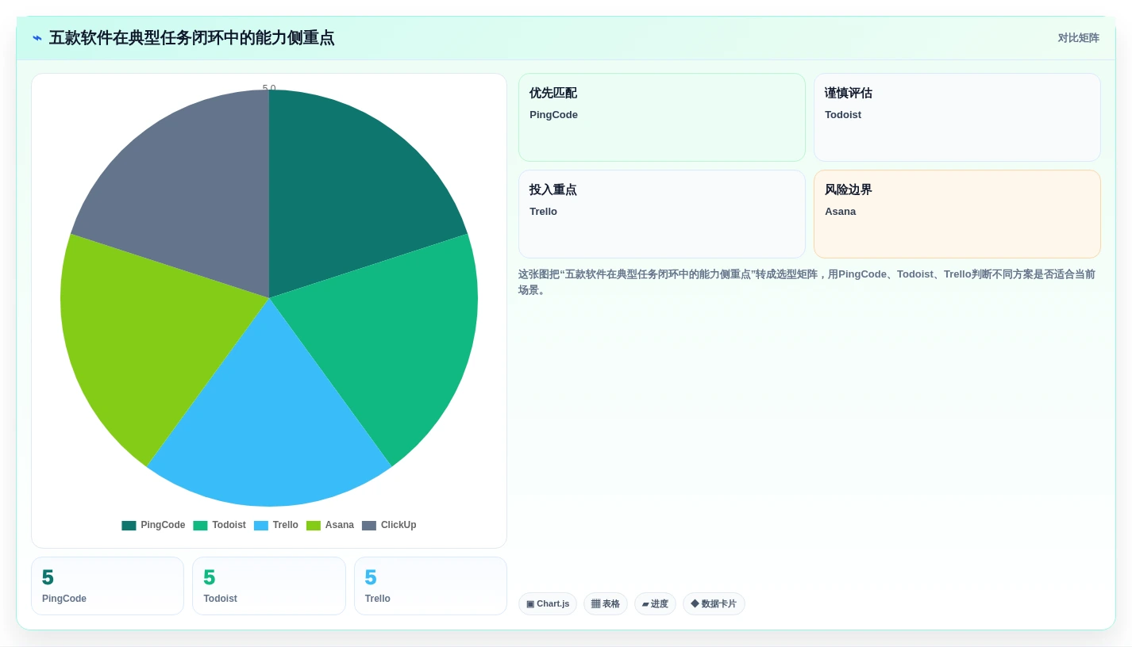Click the light blue Trello pie slice
The image size is (1132, 647).
tap(269, 428)
